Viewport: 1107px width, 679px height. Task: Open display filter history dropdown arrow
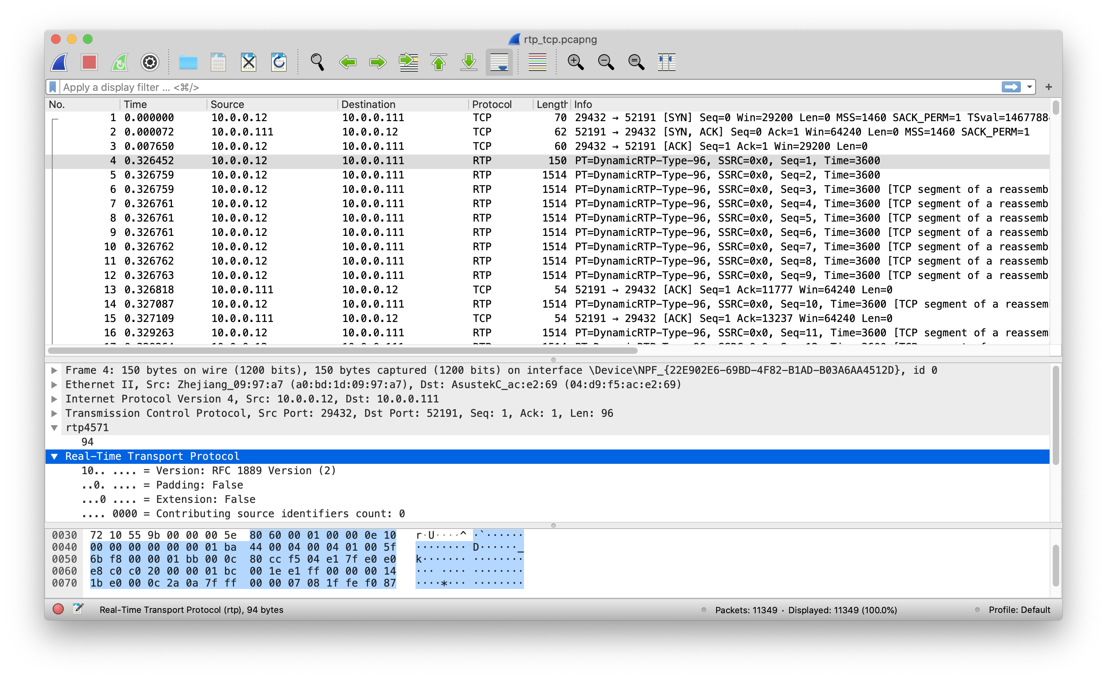pyautogui.click(x=1029, y=87)
